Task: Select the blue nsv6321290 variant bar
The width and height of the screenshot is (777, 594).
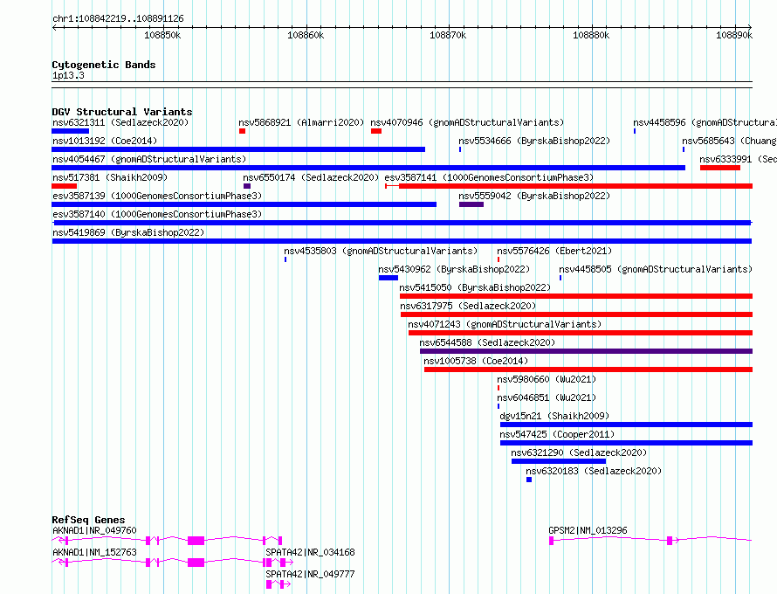Action: 559,461
